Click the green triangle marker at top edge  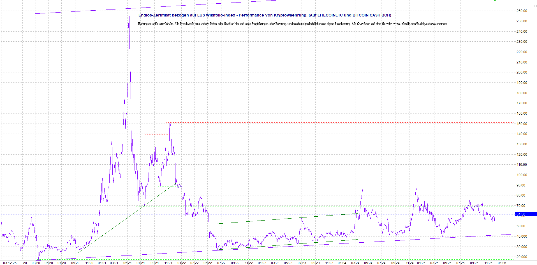click(495, 1)
